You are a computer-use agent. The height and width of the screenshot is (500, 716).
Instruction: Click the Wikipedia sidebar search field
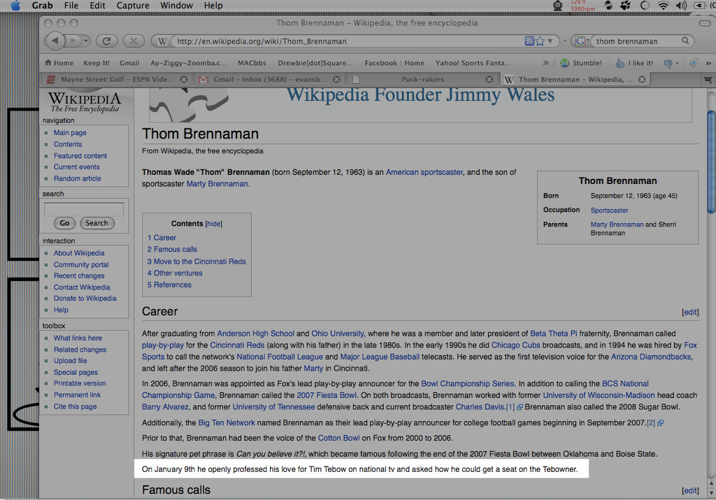[84, 209]
